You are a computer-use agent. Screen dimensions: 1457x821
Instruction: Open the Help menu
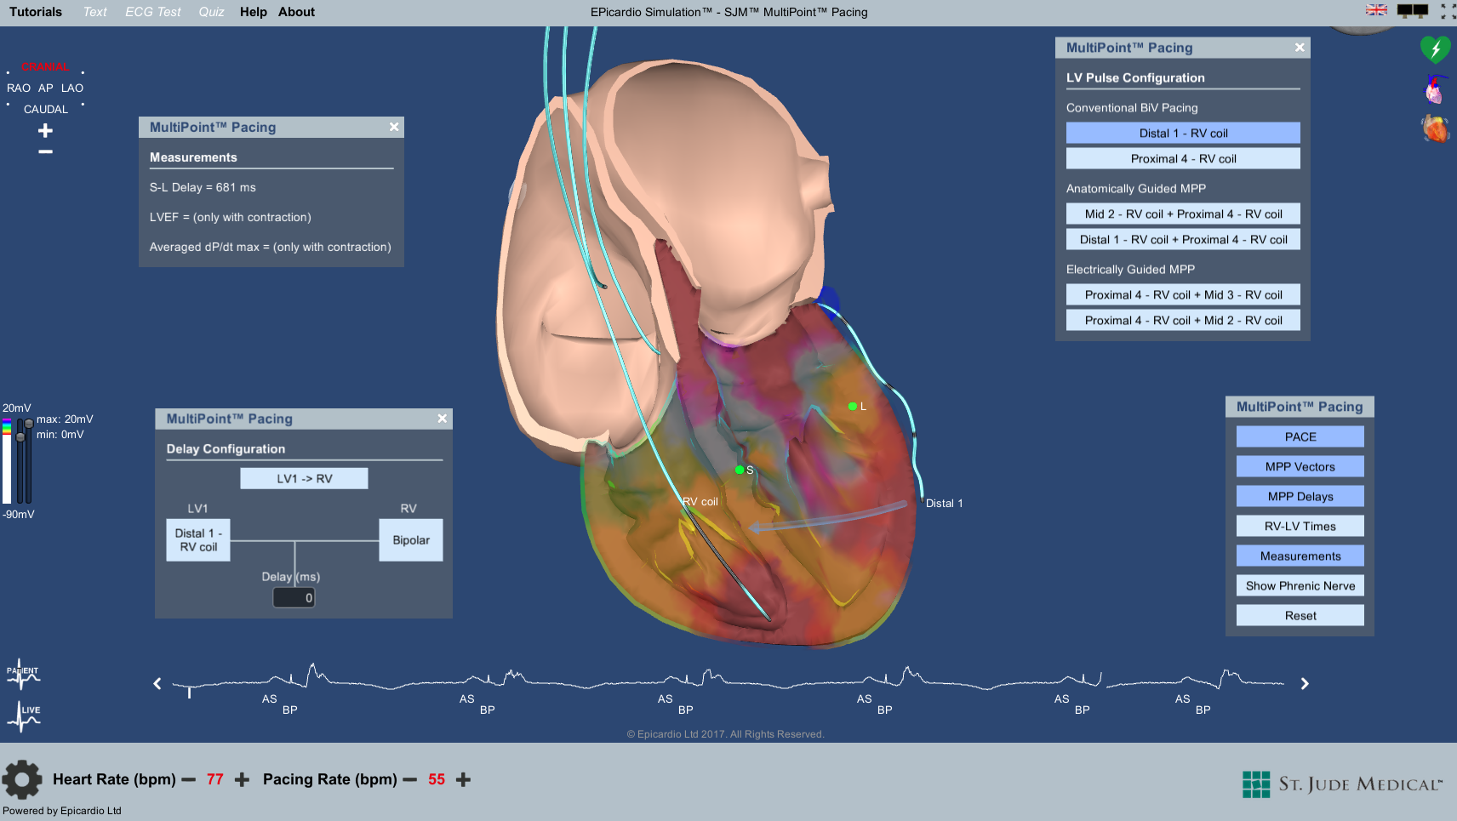click(x=253, y=12)
